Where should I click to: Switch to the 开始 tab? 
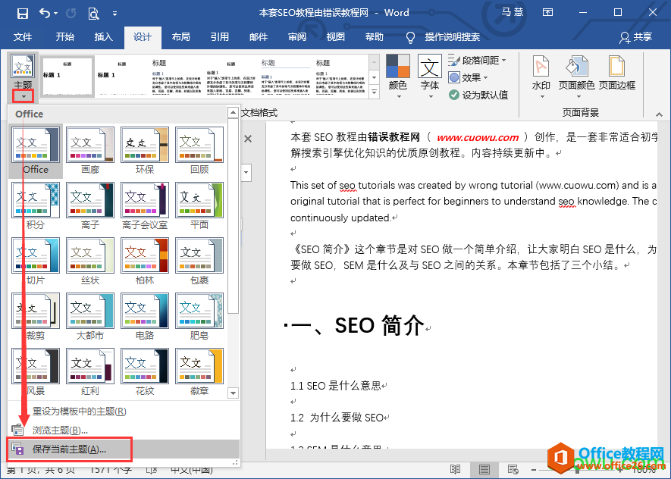tap(65, 37)
